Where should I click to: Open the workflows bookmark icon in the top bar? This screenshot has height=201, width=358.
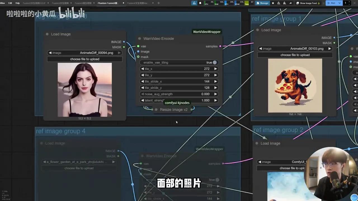tap(200, 3)
